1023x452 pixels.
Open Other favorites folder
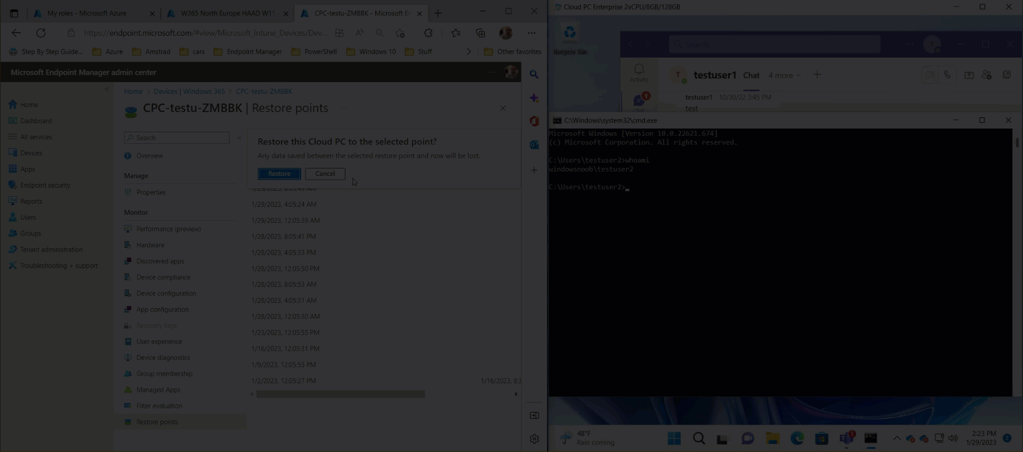tap(513, 52)
